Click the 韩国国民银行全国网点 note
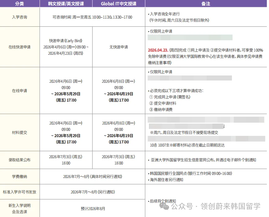Image resolution: width=269 pixels, height=217 pixels. click(x=189, y=173)
